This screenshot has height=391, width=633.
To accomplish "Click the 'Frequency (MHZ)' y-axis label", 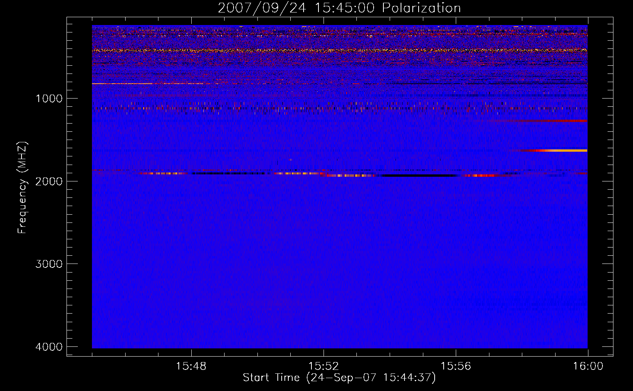I will [23, 188].
